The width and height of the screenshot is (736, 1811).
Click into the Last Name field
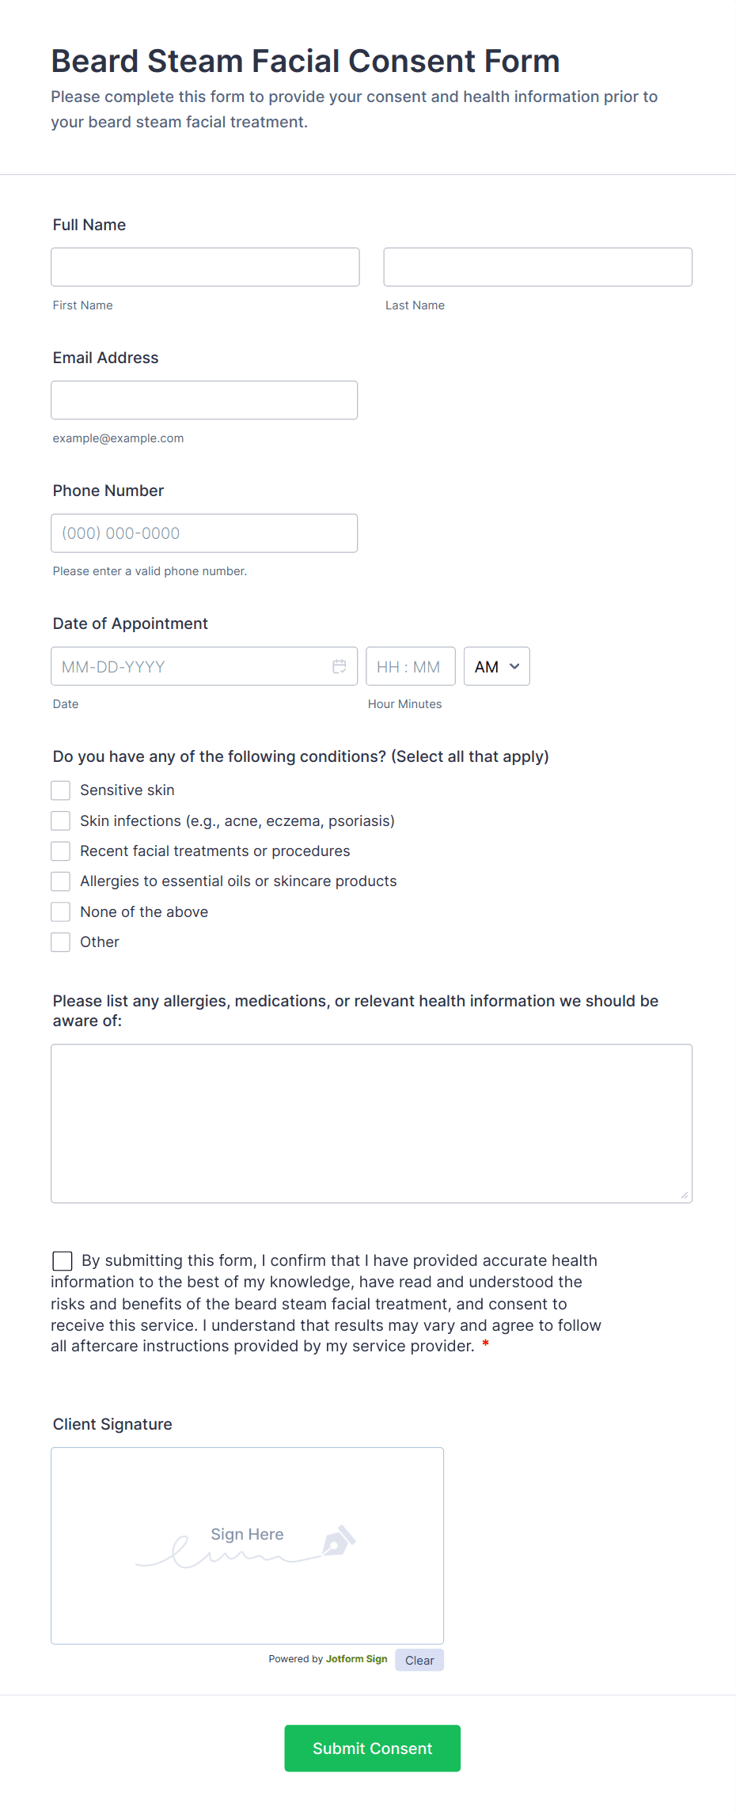point(538,267)
